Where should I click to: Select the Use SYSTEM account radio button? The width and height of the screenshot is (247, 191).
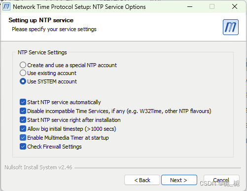click(x=23, y=81)
